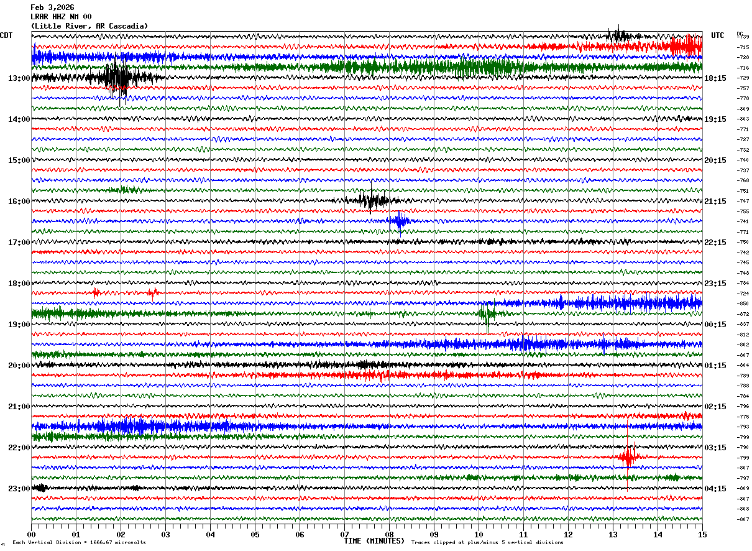
Task: Click the vertical division microvolts footnote
Action: (x=79, y=543)
